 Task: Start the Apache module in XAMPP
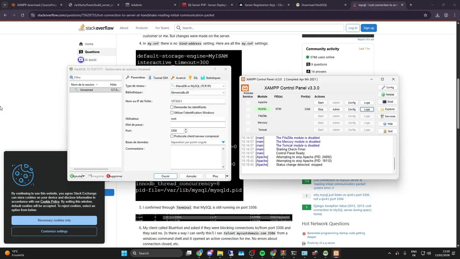coord(321,103)
